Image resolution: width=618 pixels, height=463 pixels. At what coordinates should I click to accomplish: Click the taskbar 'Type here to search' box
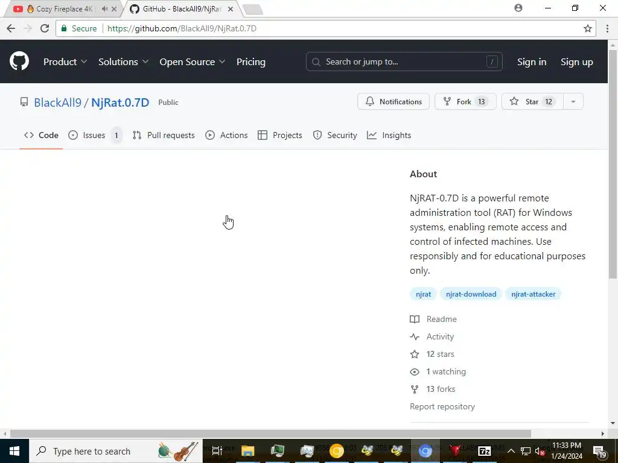click(115, 451)
